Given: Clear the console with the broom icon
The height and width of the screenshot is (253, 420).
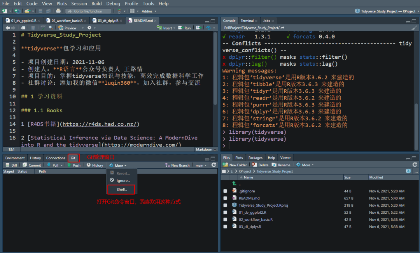Looking at the screenshot, I should 414,28.
